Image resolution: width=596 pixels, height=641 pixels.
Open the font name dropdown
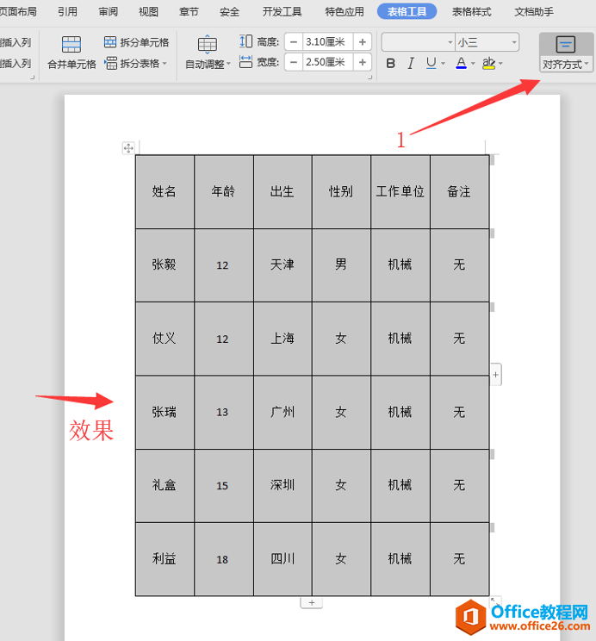point(450,42)
